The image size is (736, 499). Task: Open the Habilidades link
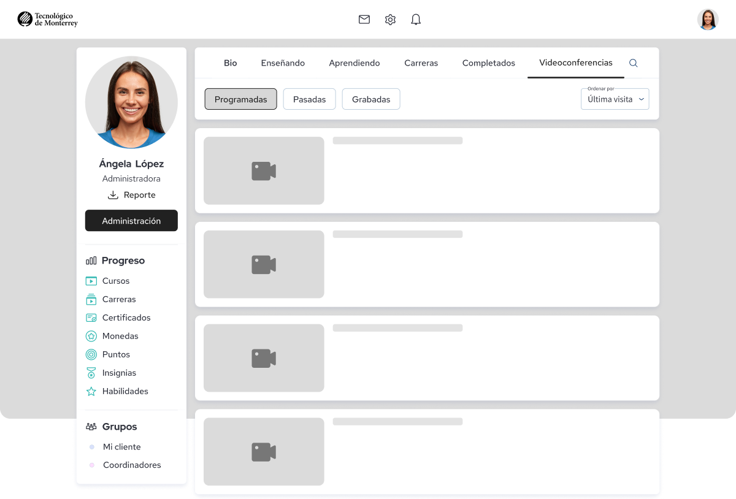(125, 391)
